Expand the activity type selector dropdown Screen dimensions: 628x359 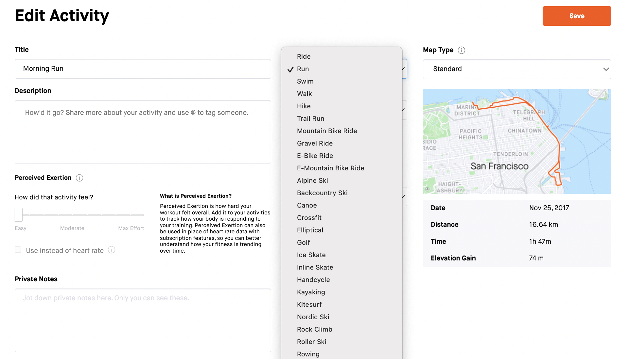click(401, 69)
